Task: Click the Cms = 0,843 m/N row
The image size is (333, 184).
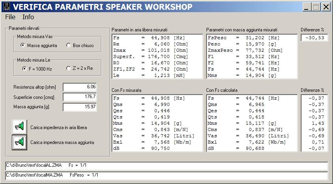Action: (157, 129)
